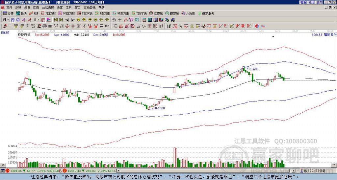
Task: Click the 节 solar term icon
Action: [x=131, y=20]
